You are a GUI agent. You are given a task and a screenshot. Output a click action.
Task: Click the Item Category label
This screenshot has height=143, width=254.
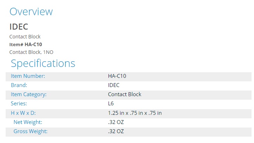tap(29, 94)
